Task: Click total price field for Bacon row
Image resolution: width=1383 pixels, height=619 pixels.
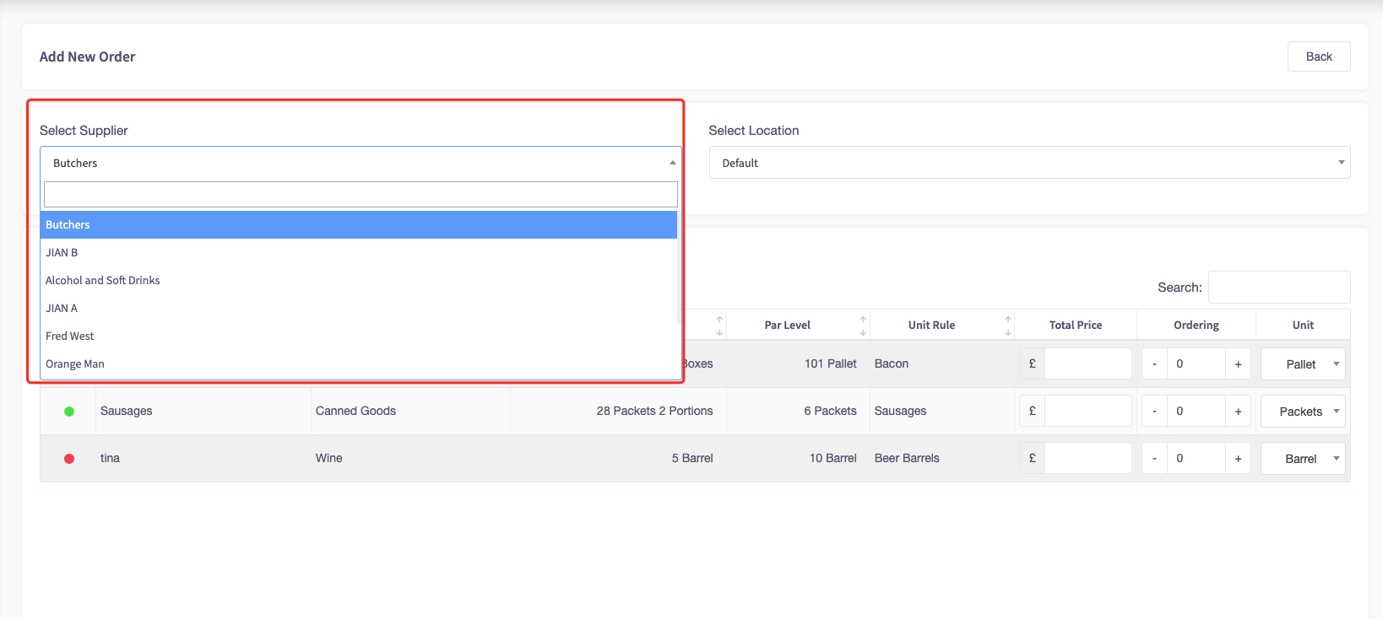Action: pos(1088,364)
